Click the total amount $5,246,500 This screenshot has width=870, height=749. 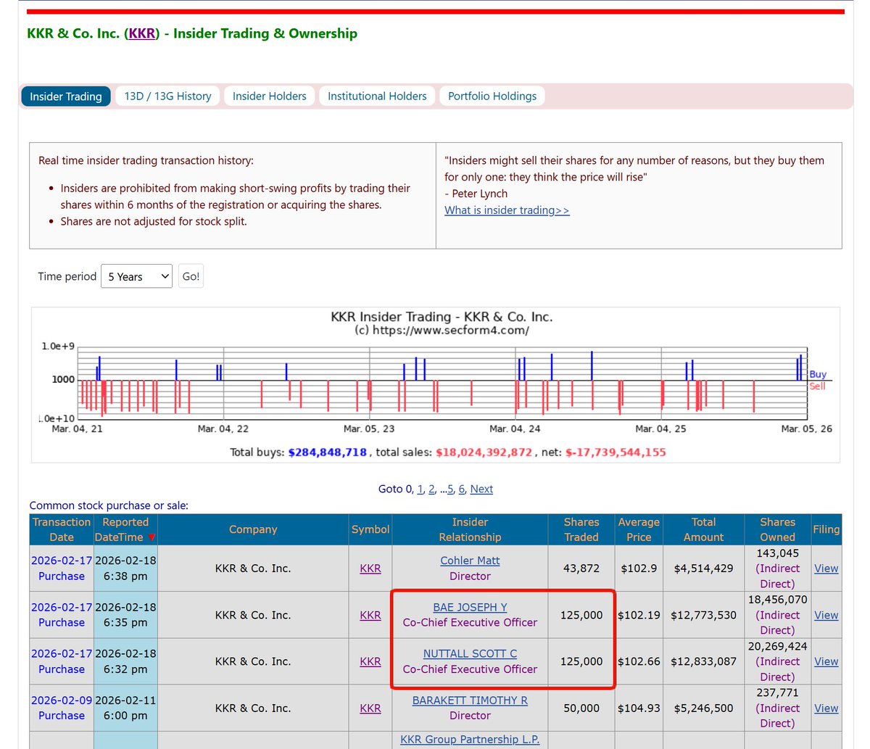703,708
